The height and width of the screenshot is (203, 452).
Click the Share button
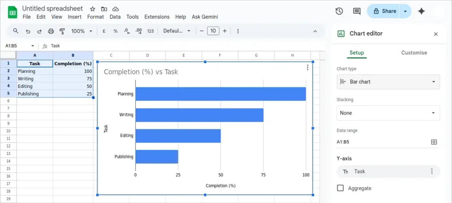pos(384,11)
